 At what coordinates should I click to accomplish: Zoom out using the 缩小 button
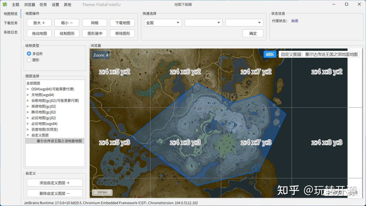coord(67,23)
